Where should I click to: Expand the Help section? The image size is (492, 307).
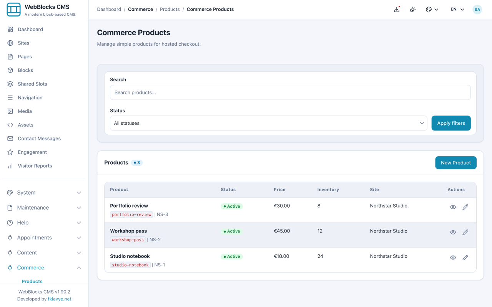click(44, 223)
